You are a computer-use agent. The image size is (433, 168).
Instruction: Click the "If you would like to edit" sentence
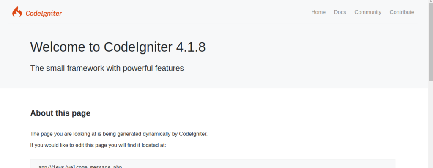(98, 145)
